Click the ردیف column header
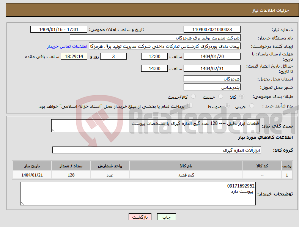299x227 pixels. pyautogui.click(x=287, y=166)
